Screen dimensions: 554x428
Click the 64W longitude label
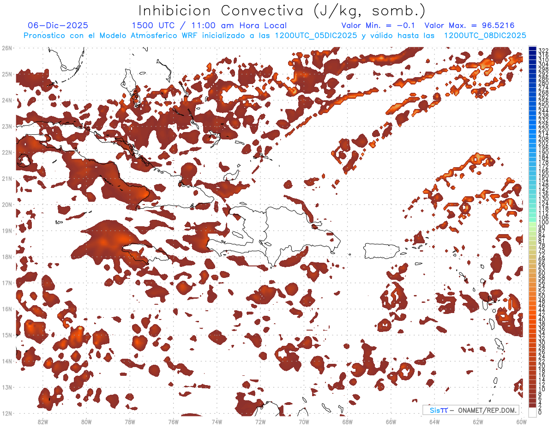coord(434,422)
